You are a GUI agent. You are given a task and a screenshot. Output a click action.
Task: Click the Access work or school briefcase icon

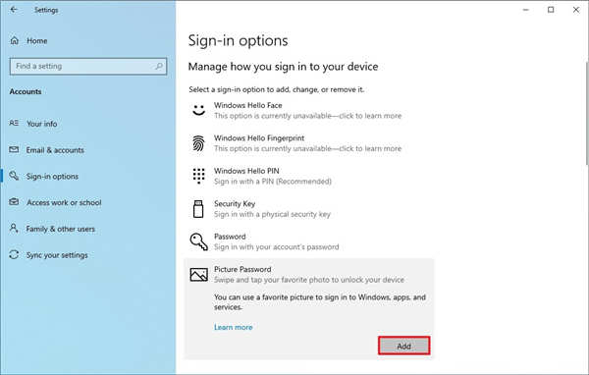pos(14,202)
